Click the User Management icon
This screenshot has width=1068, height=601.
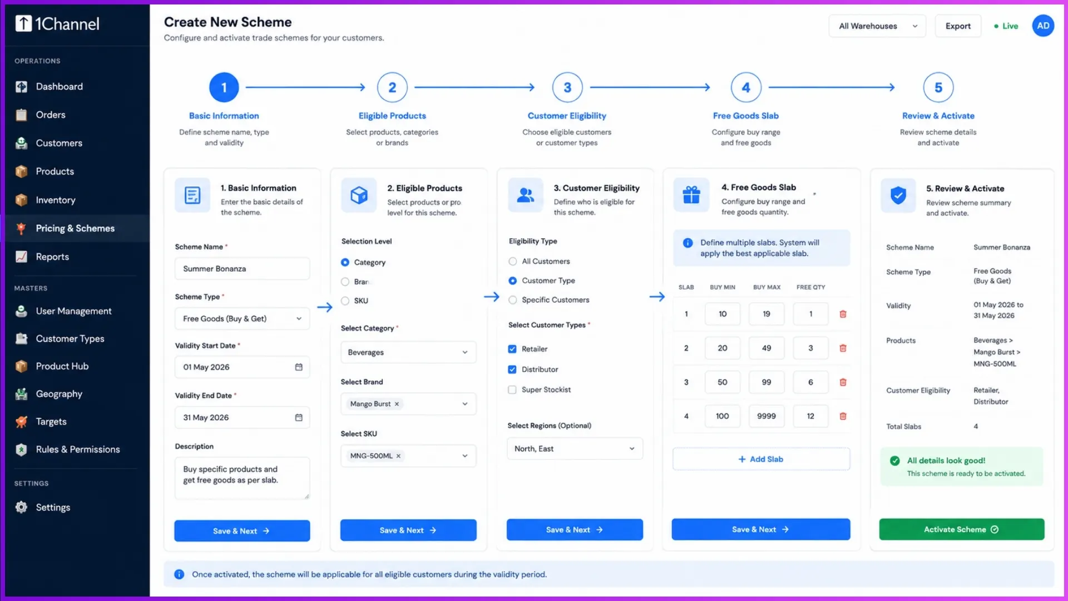click(21, 311)
